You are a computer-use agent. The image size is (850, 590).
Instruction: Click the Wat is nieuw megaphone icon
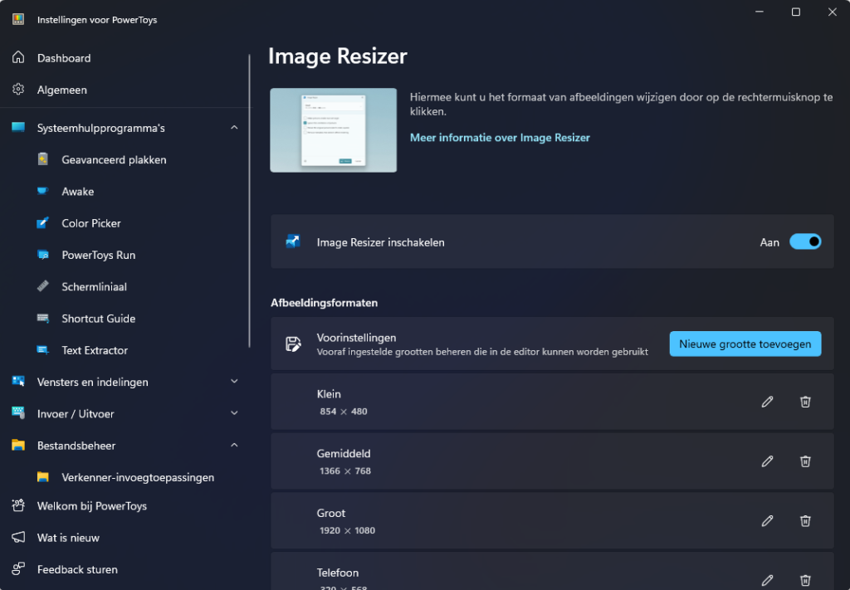click(x=18, y=538)
